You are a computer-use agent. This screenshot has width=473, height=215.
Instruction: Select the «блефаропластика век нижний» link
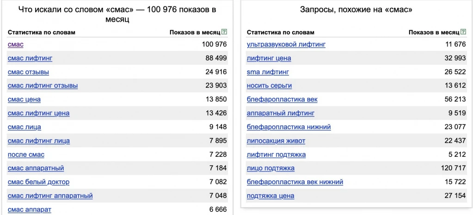click(295, 182)
